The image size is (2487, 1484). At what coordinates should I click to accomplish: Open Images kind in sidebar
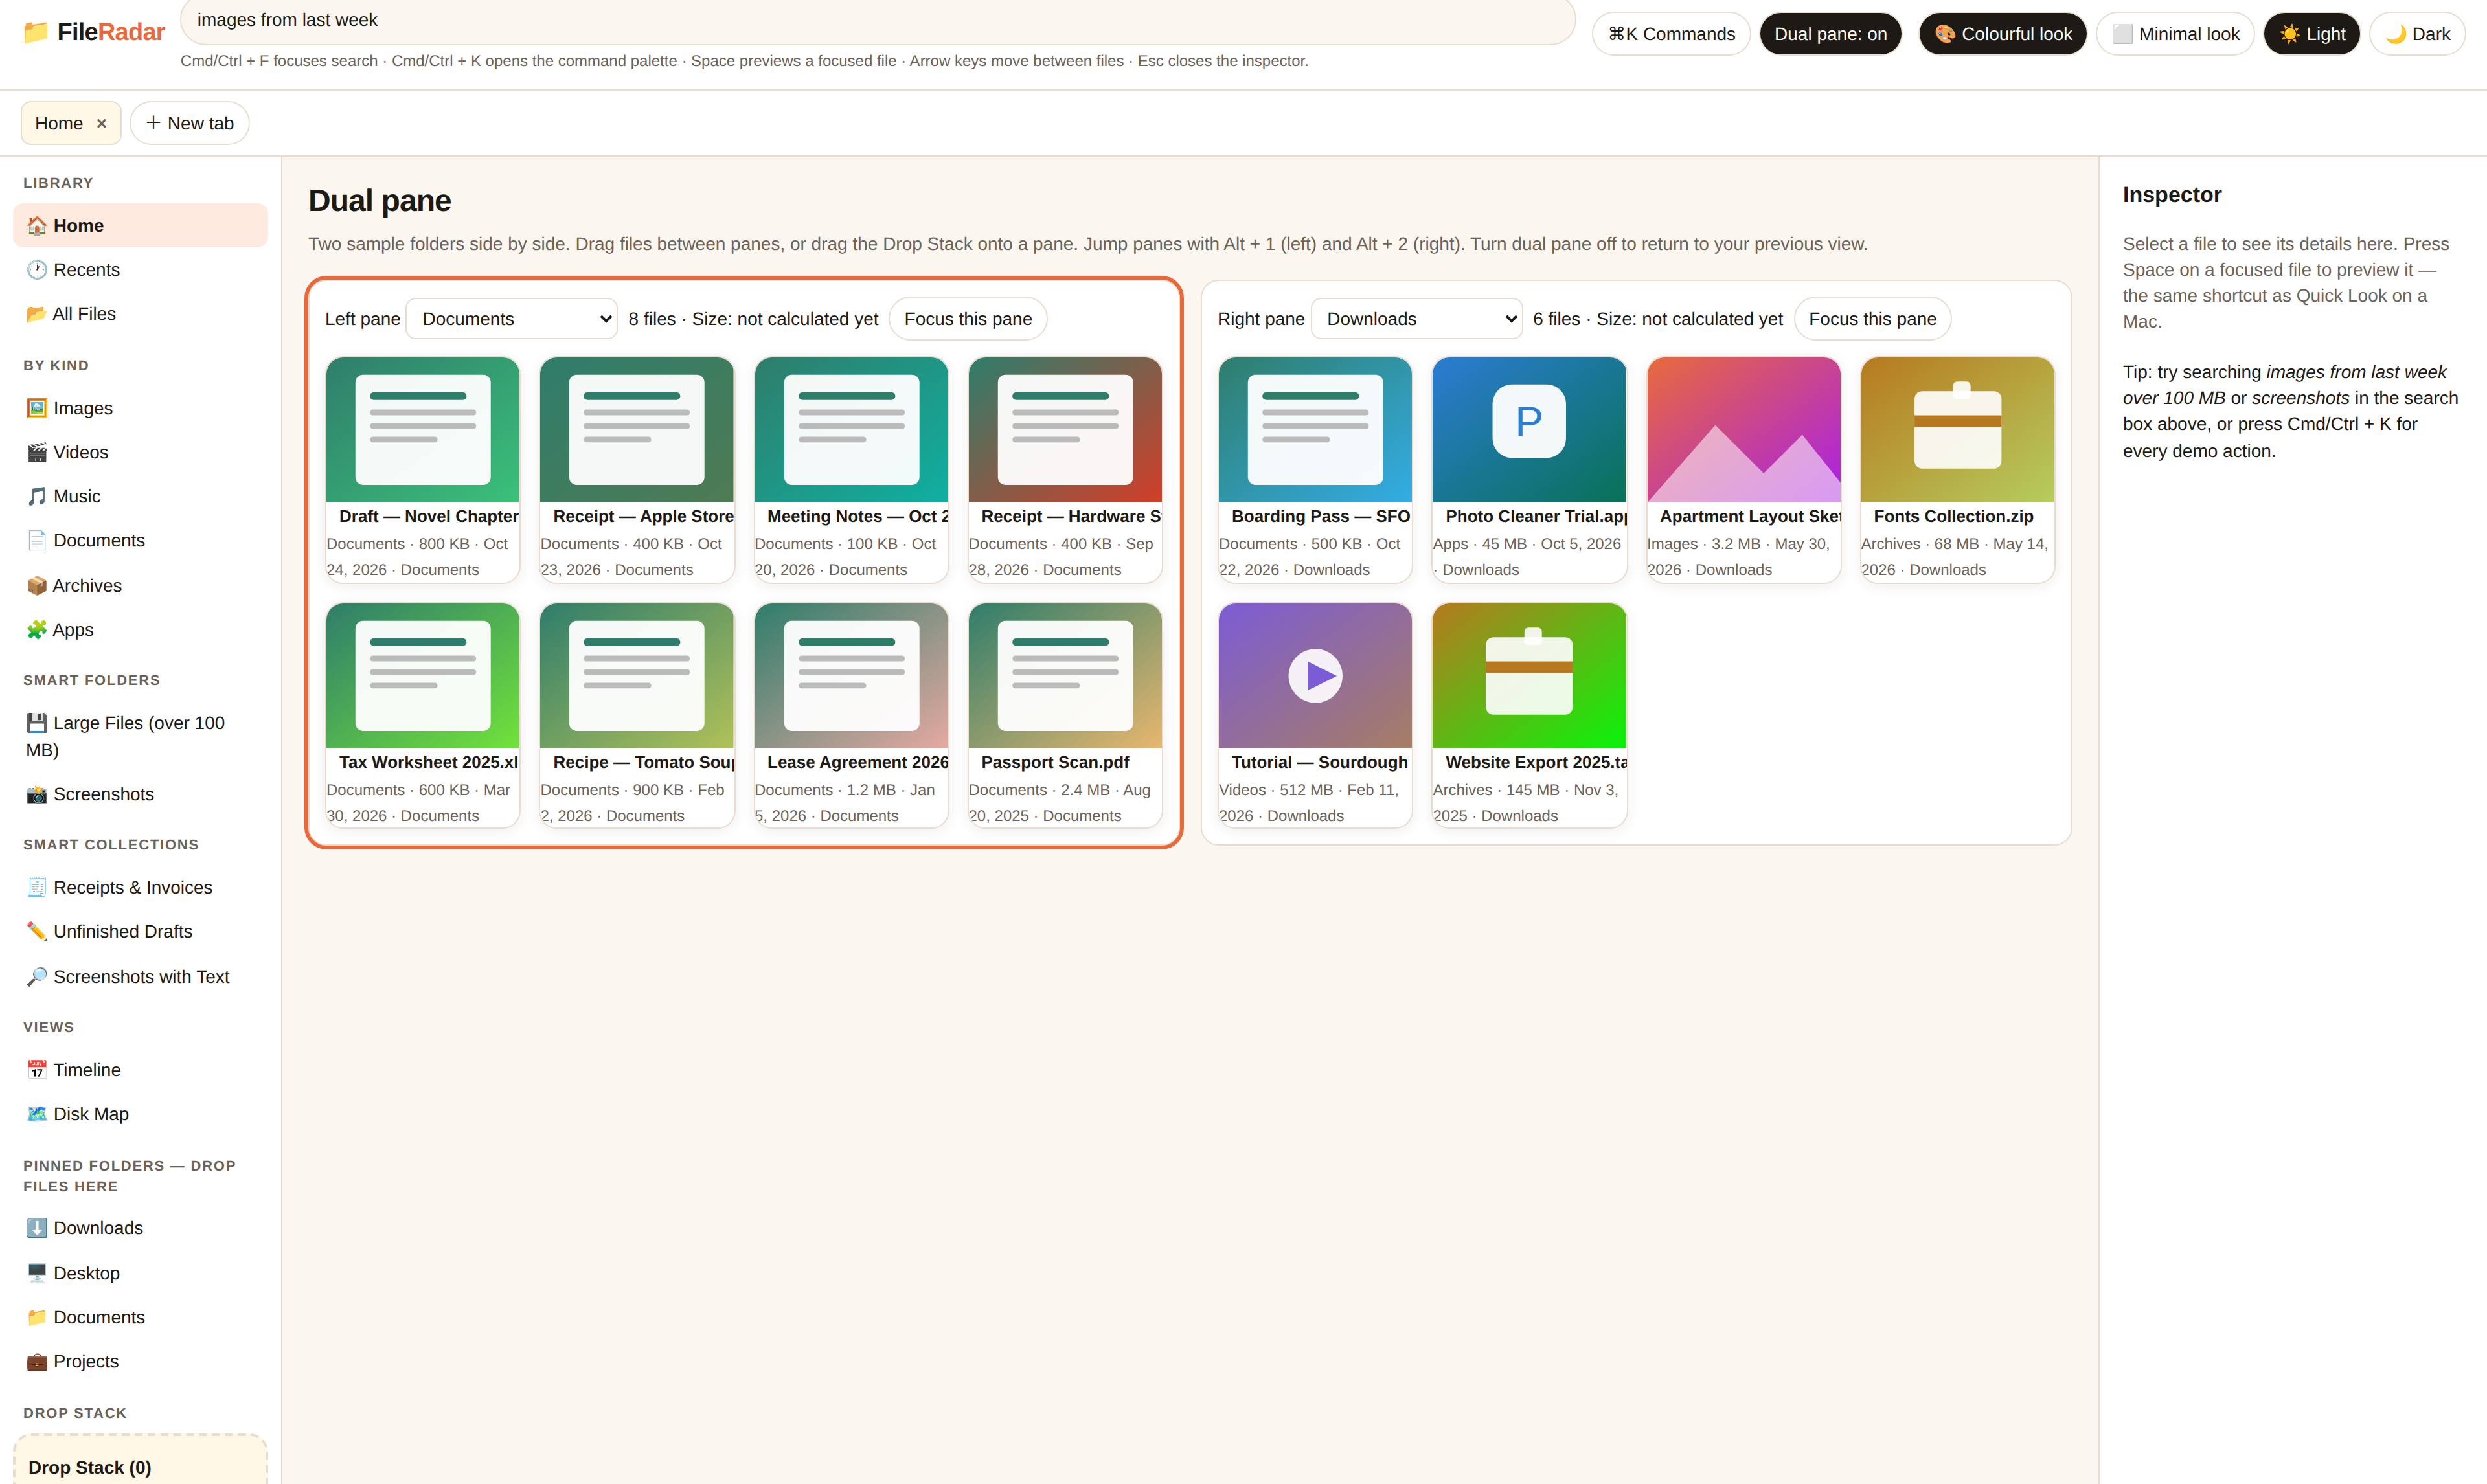coord(140,408)
